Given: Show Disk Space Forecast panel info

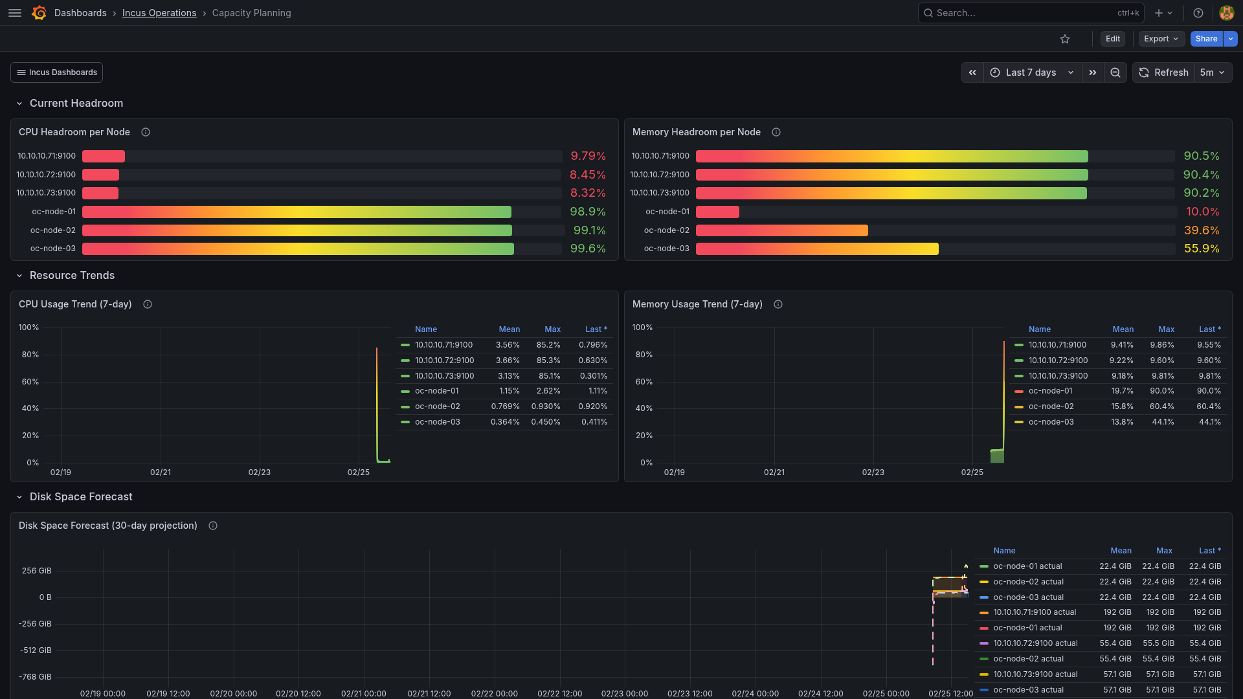Looking at the screenshot, I should [213, 526].
